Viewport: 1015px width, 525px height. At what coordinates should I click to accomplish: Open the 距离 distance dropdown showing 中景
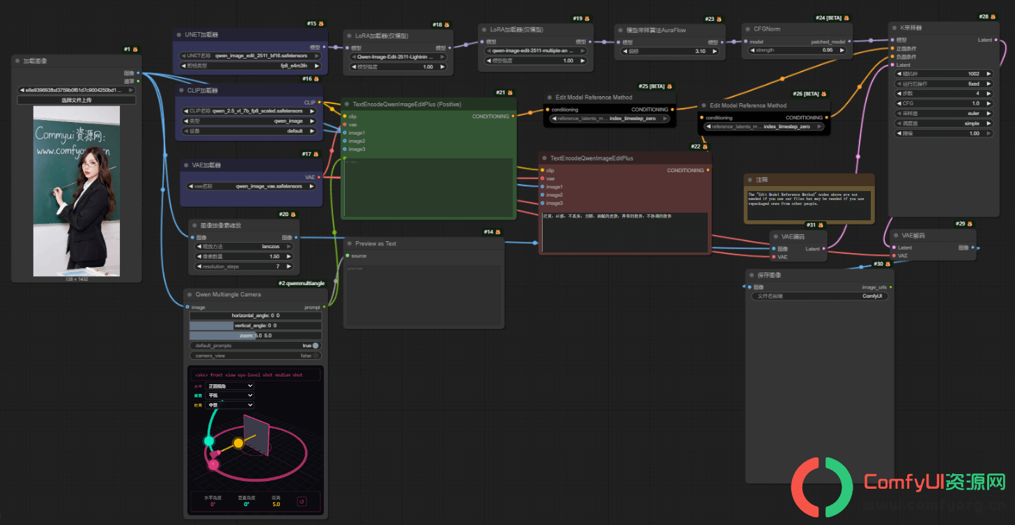click(231, 404)
